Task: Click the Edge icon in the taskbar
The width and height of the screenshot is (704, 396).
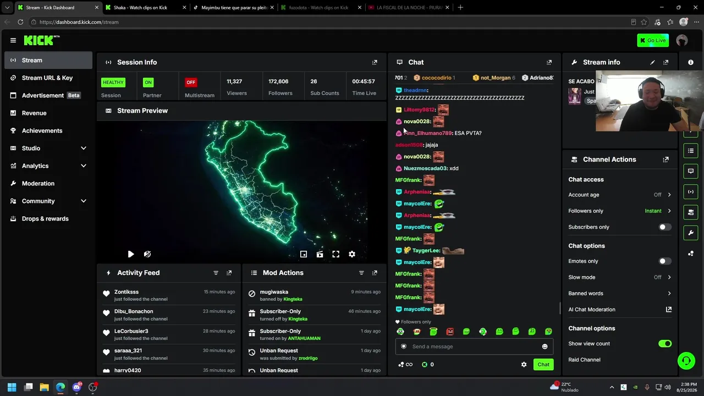Action: pyautogui.click(x=61, y=387)
